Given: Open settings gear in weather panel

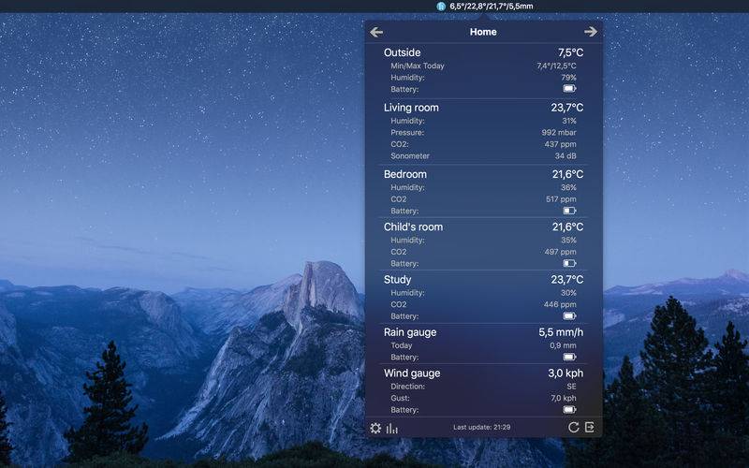Looking at the screenshot, I should pyautogui.click(x=375, y=428).
